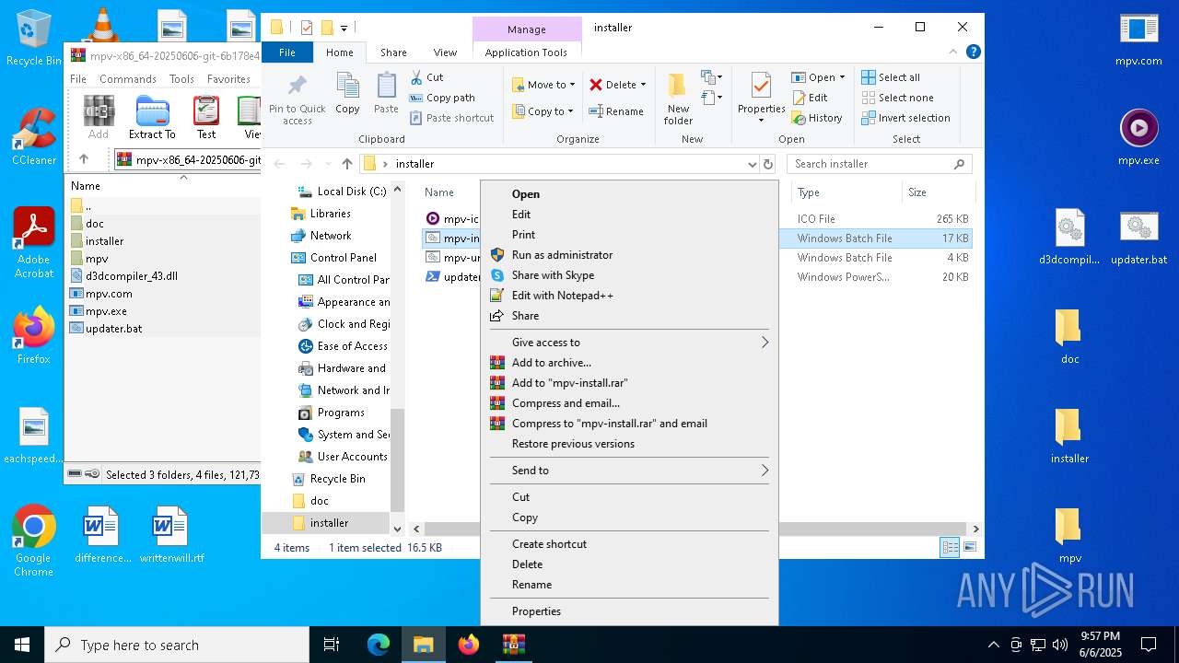Click History in ribbon Open group
Screen dimensions: 1179x663
pos(816,118)
